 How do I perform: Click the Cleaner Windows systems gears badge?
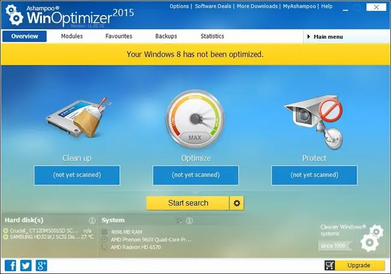coord(372,237)
